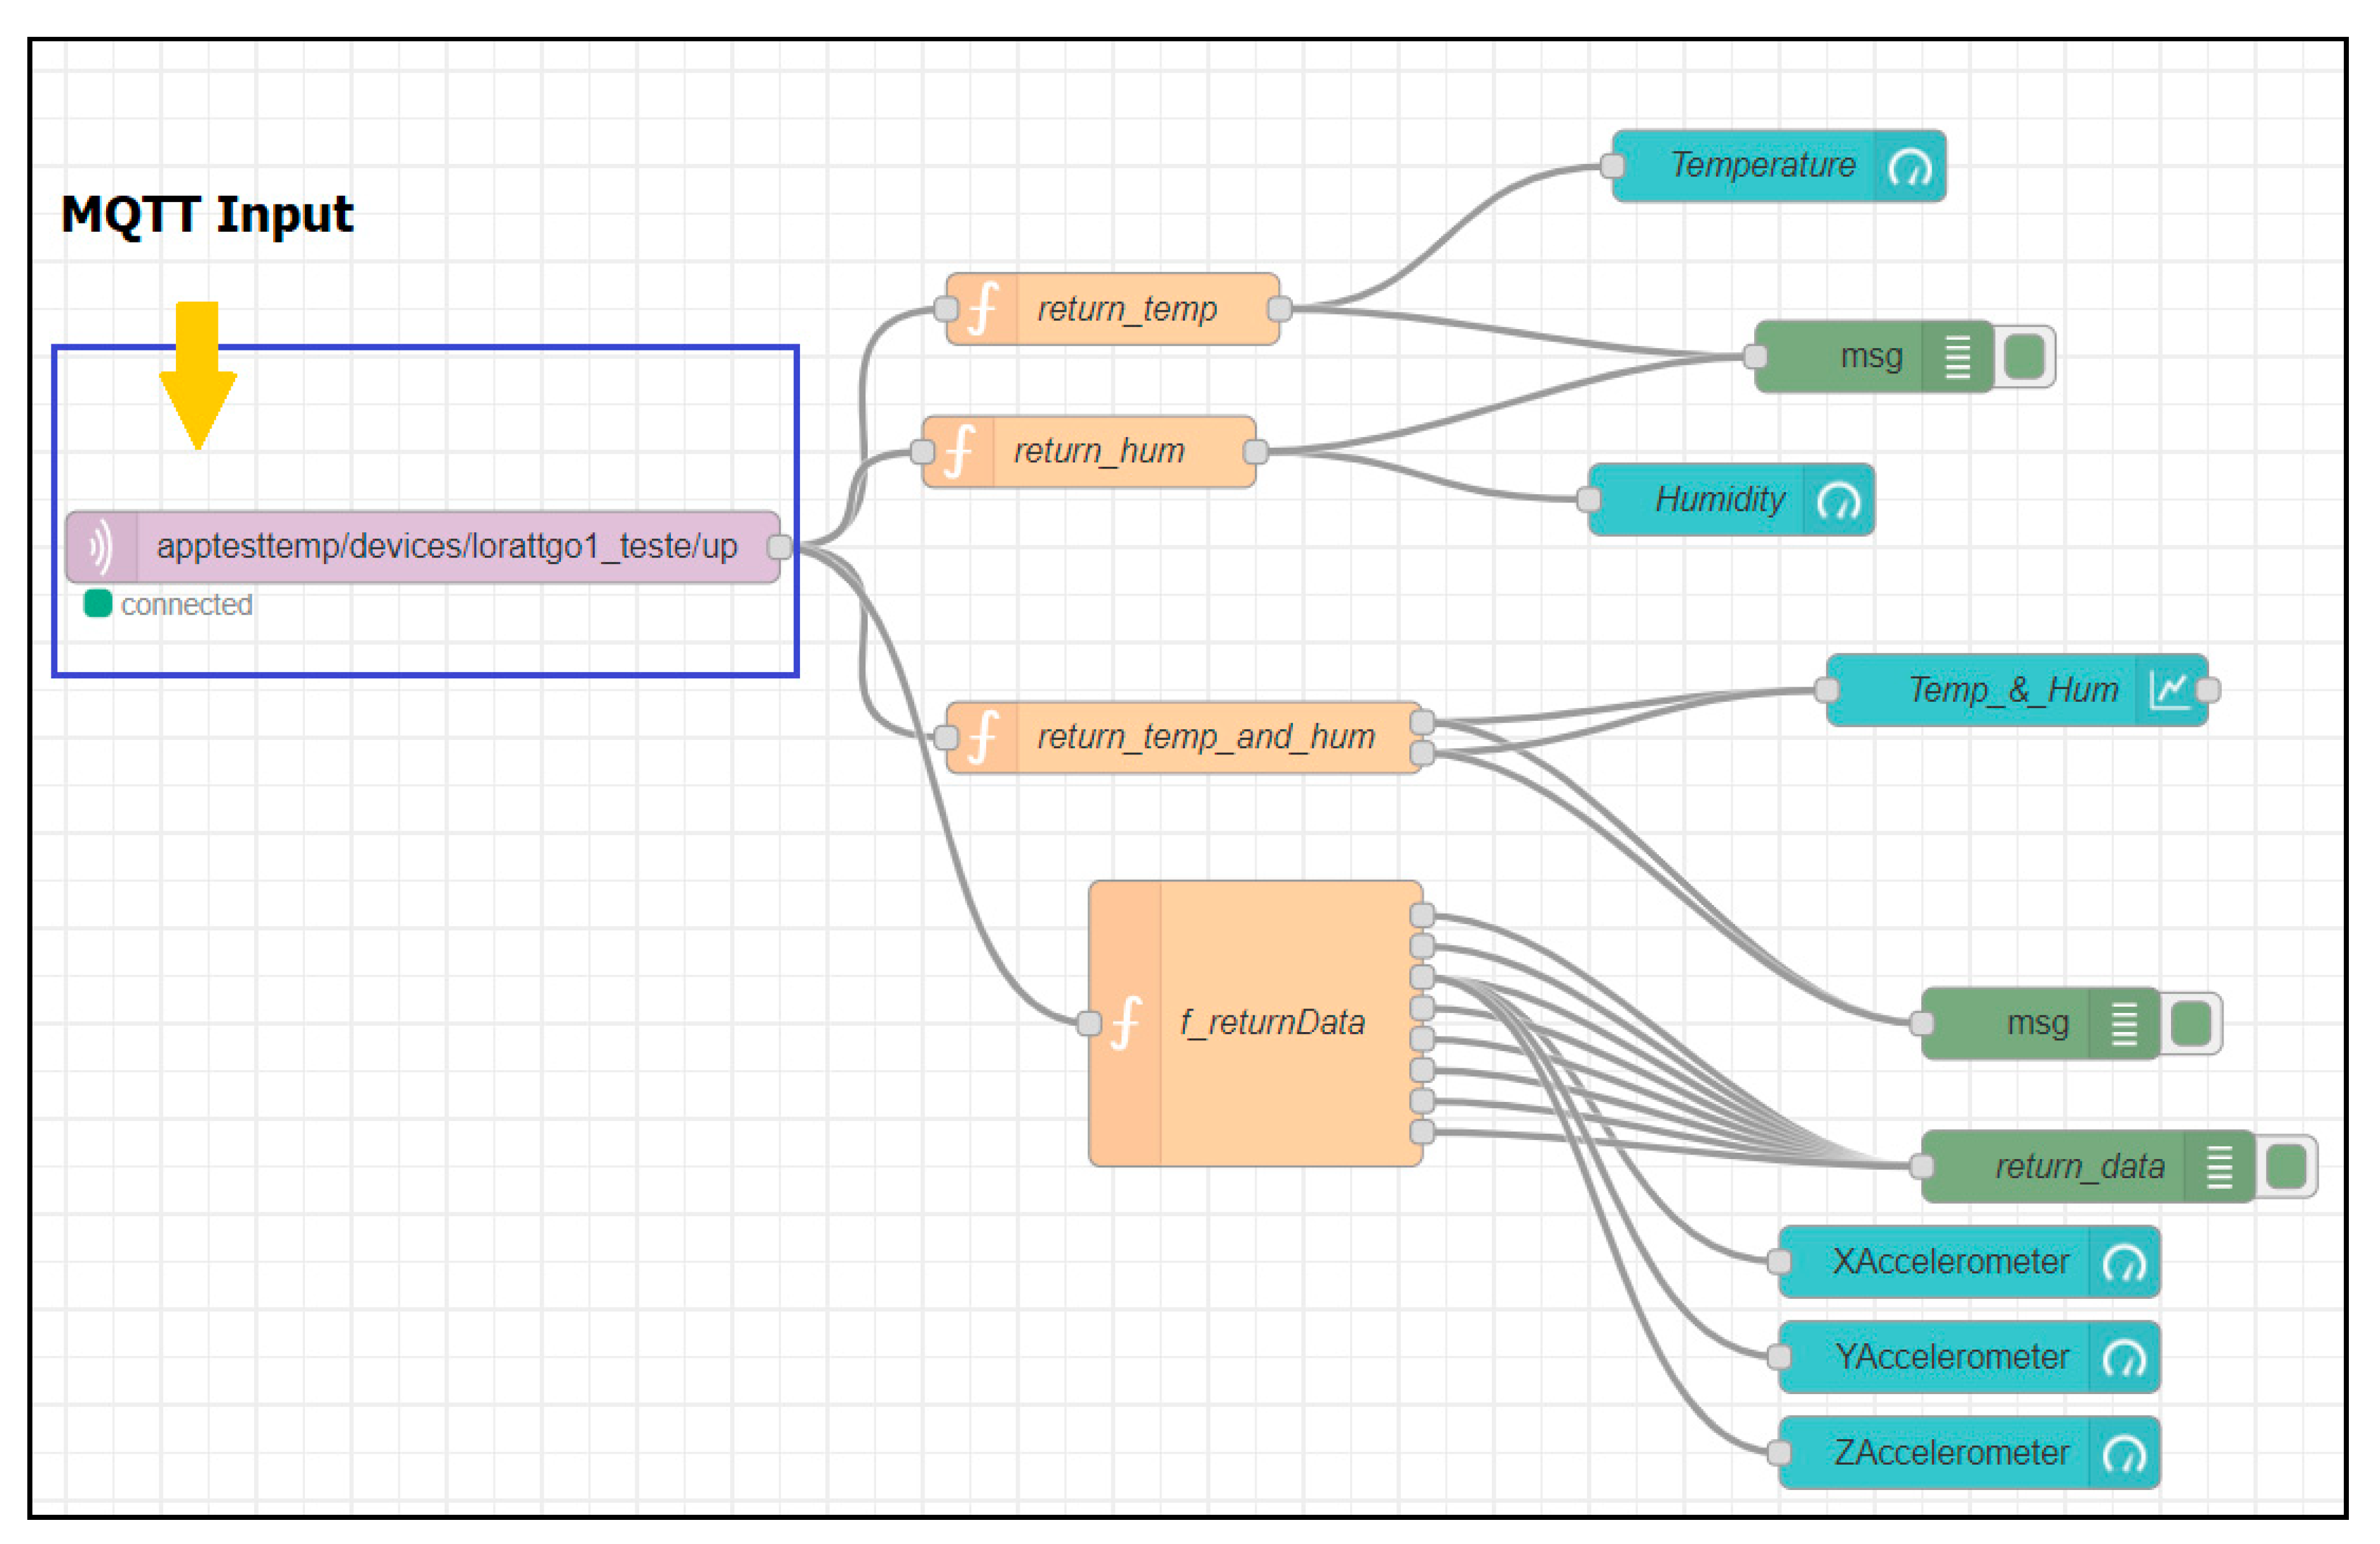Toggle the return_data debug node button
The width and height of the screenshot is (2380, 1544).
[x=2286, y=1166]
